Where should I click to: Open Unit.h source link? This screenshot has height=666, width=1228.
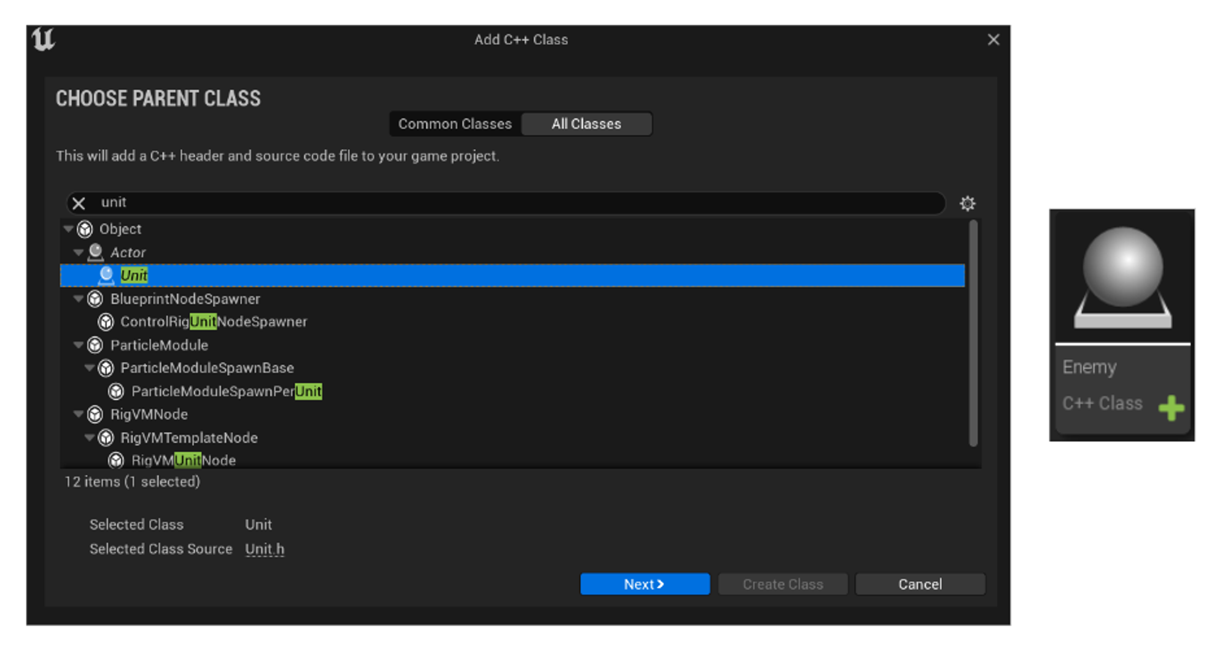[264, 549]
